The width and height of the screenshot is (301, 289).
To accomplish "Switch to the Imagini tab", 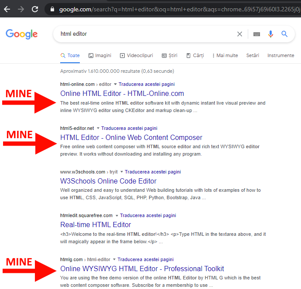I will [100, 55].
